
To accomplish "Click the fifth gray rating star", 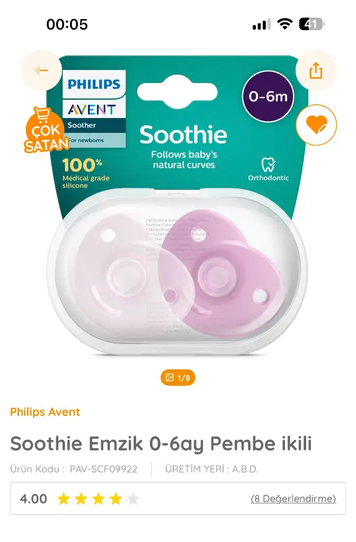I will point(133,499).
